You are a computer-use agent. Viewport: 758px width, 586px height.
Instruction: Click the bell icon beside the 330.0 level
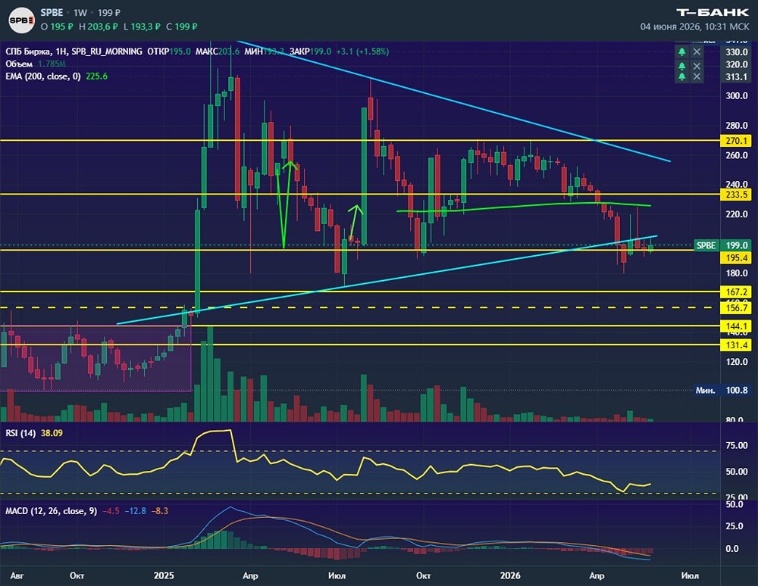pyautogui.click(x=681, y=51)
